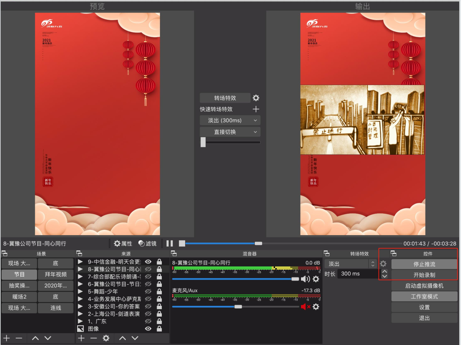Image resolution: width=461 pixels, height=345 pixels.
Task: Pause the media playback
Action: coord(170,243)
